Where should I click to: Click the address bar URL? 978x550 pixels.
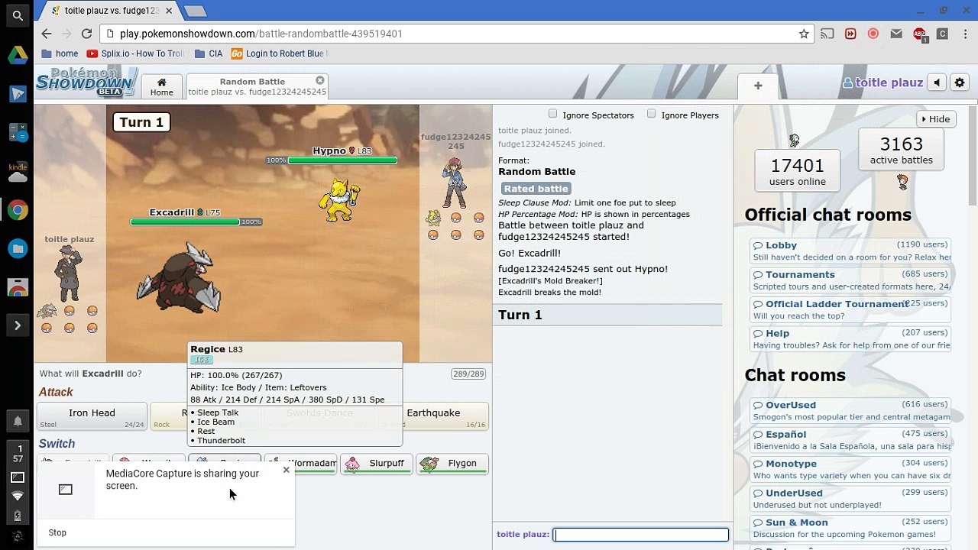(261, 34)
